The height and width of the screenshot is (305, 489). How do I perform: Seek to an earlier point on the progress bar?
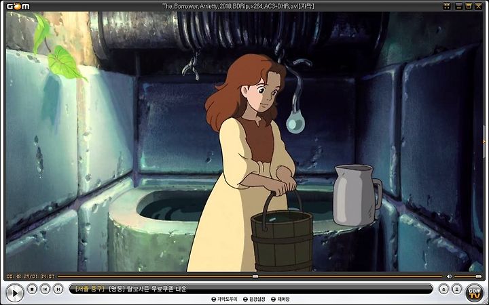tap(155, 277)
